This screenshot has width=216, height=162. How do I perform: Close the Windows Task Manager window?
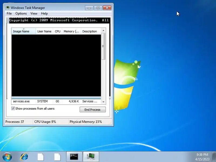pos(107,8)
